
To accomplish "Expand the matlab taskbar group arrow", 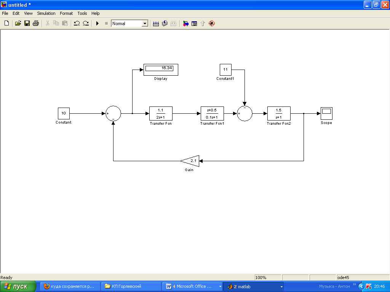I will point(281,287).
